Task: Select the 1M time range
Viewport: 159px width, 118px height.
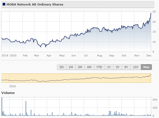Action: click(x=71, y=67)
